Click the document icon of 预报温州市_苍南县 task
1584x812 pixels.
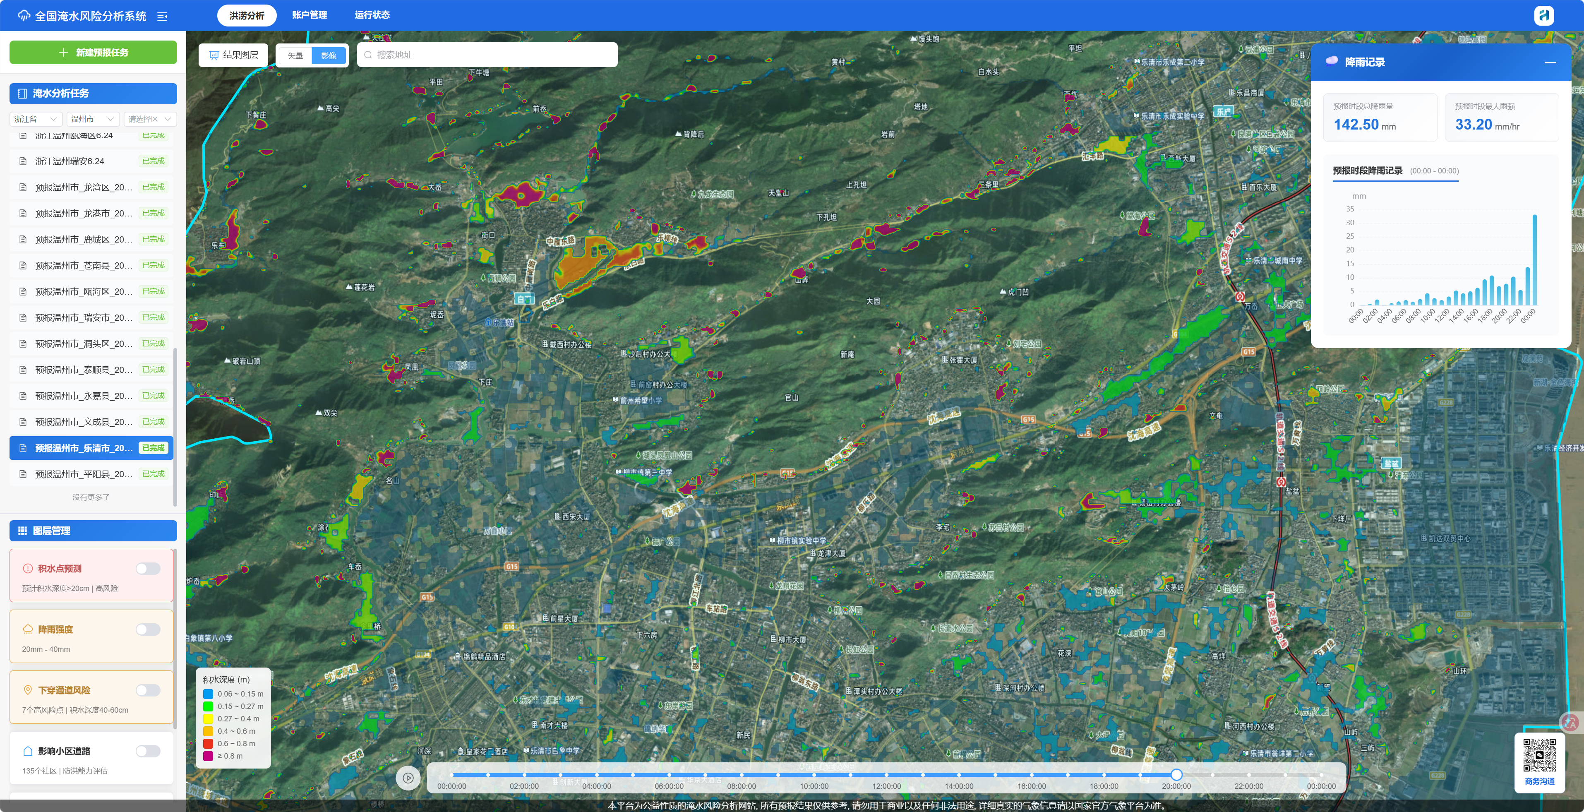23,266
